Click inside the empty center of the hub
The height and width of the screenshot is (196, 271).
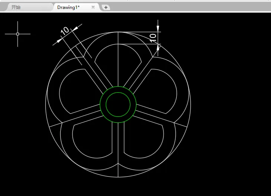pyautogui.click(x=118, y=105)
